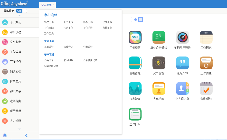Open the 车辆使用记录 gauge icon

(x=182, y=38)
